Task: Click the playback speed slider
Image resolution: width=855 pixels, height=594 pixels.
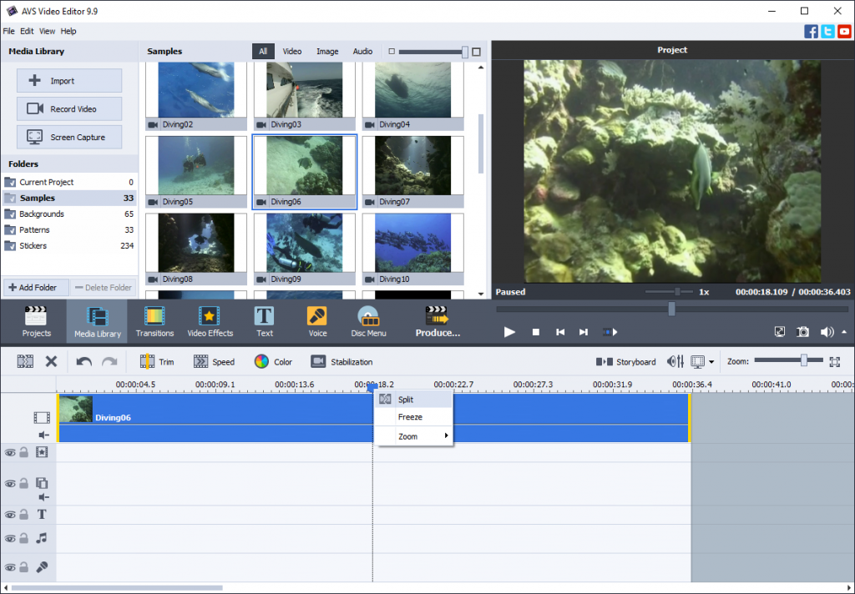Action: 677,292
